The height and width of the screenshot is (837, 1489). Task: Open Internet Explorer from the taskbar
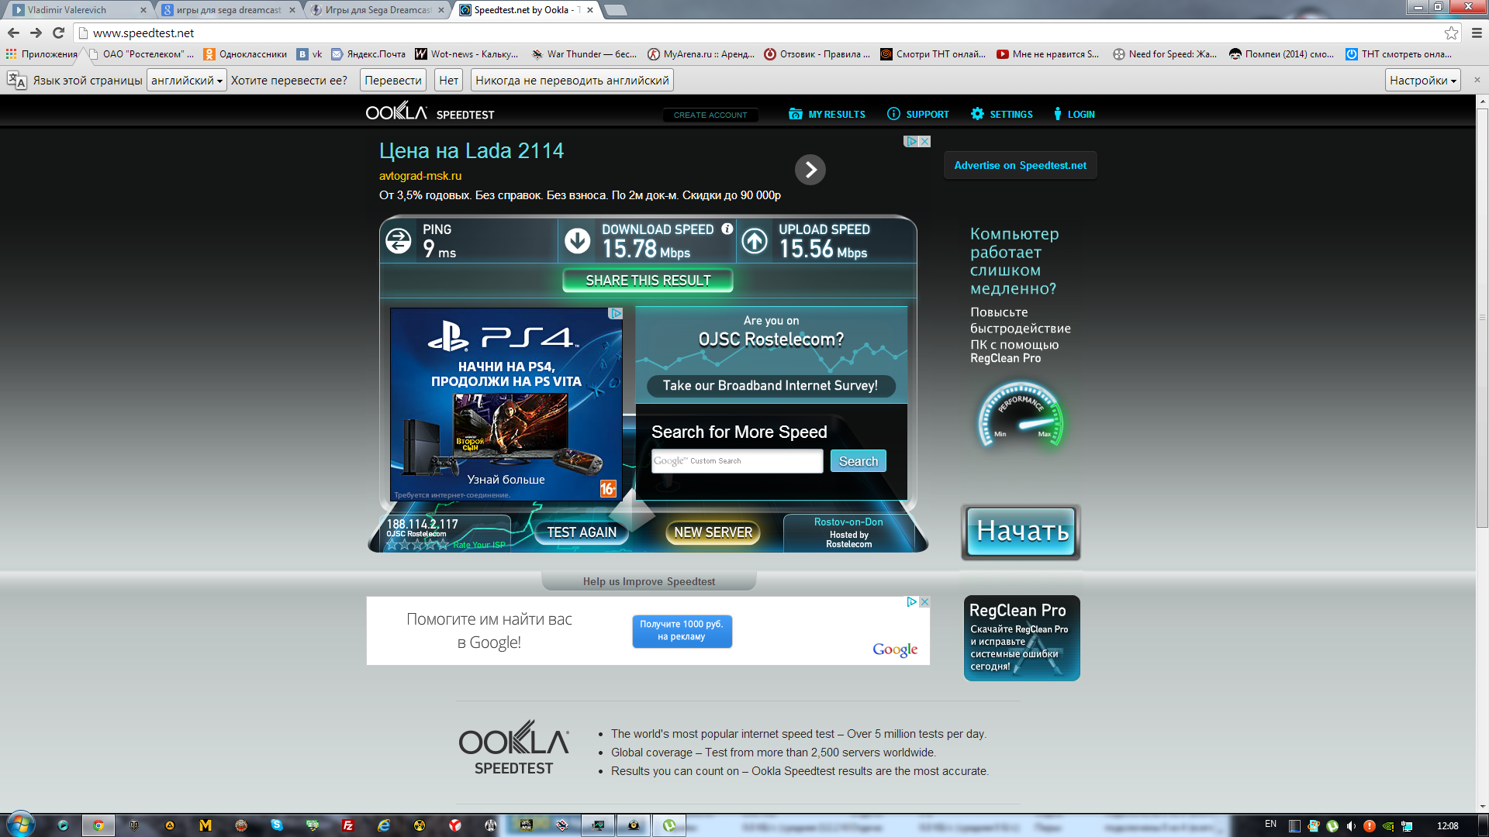pos(384,825)
